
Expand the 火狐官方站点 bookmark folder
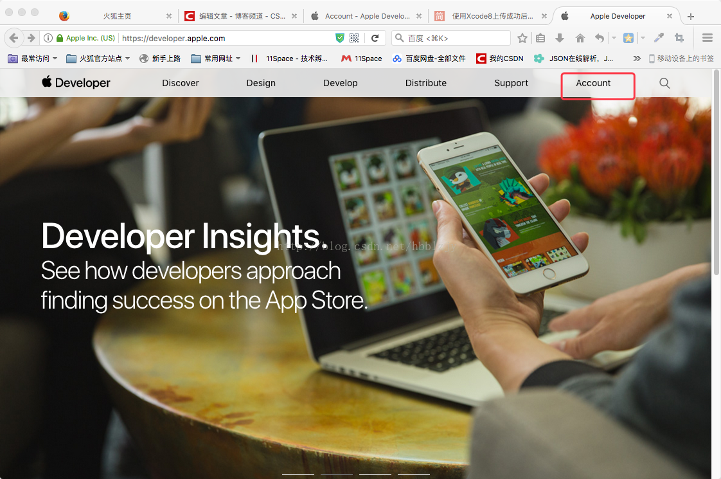pyautogui.click(x=98, y=59)
